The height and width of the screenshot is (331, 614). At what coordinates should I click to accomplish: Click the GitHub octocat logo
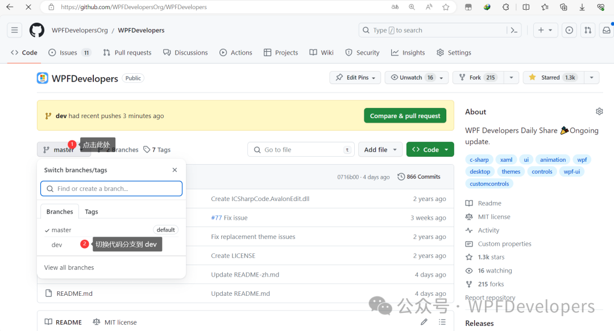click(36, 30)
